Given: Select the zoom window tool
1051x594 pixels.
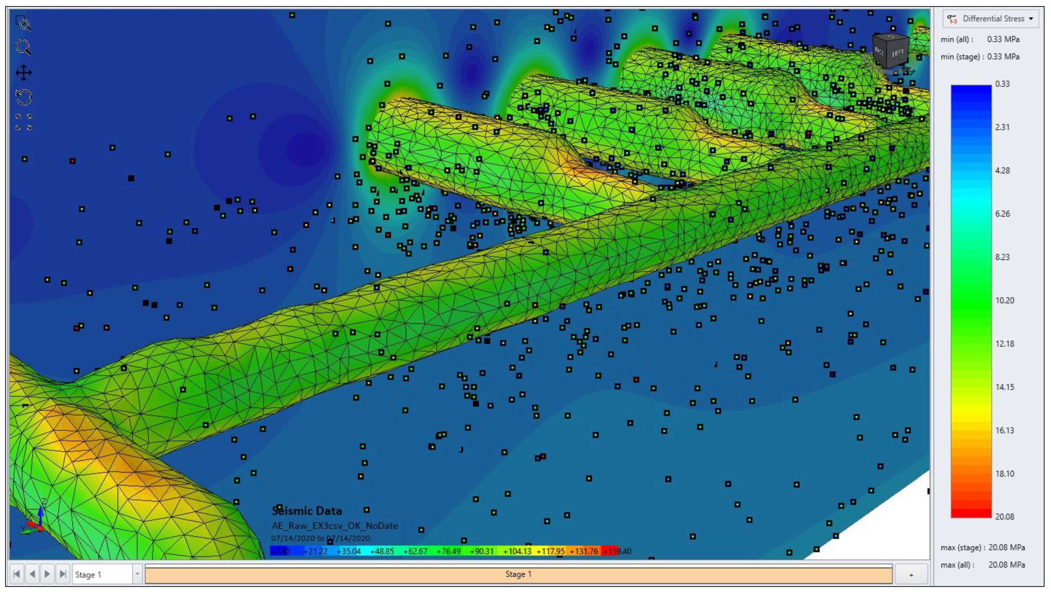Looking at the screenshot, I should point(23,23).
